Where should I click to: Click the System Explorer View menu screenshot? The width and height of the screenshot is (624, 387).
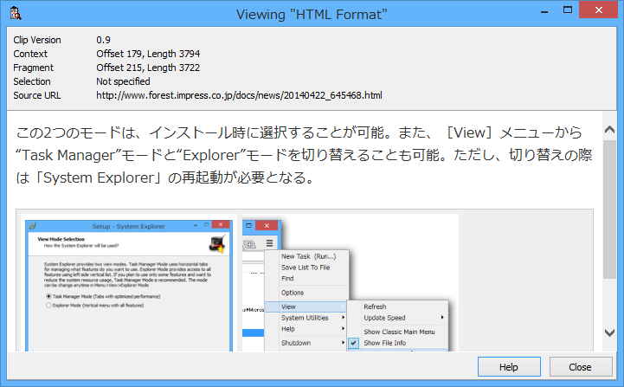point(351,283)
